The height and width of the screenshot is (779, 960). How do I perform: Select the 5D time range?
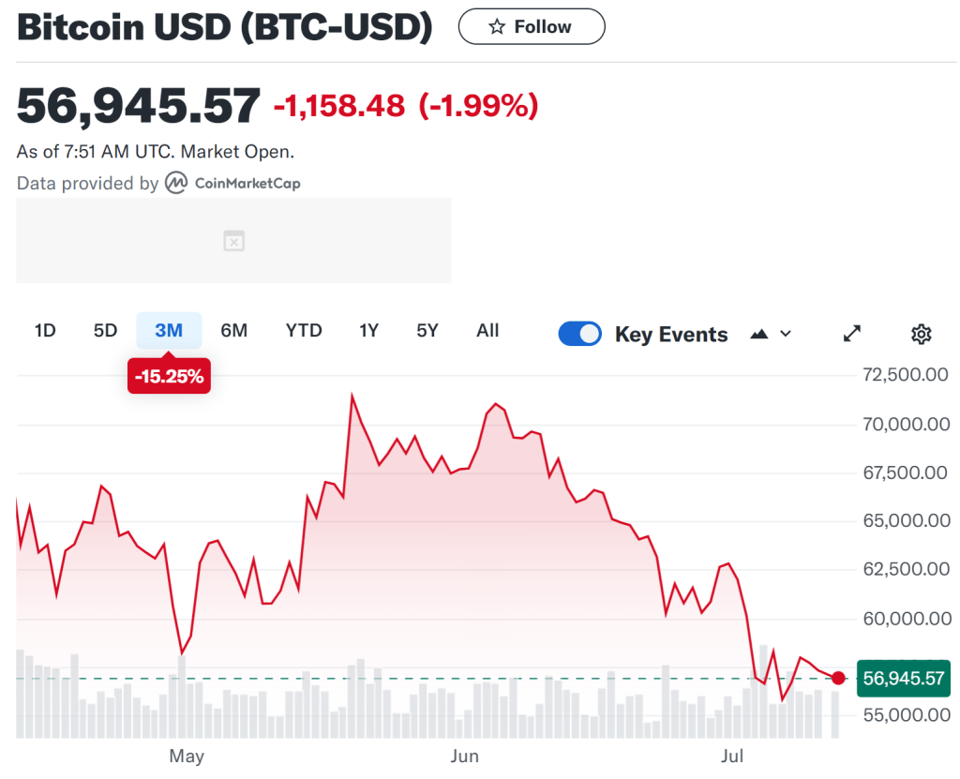pos(105,330)
